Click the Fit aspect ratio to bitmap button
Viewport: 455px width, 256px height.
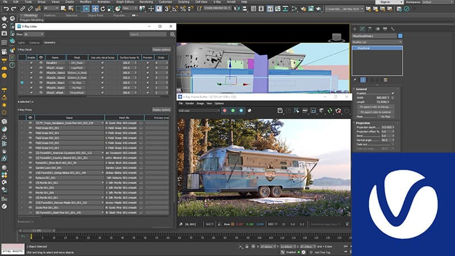point(375,107)
